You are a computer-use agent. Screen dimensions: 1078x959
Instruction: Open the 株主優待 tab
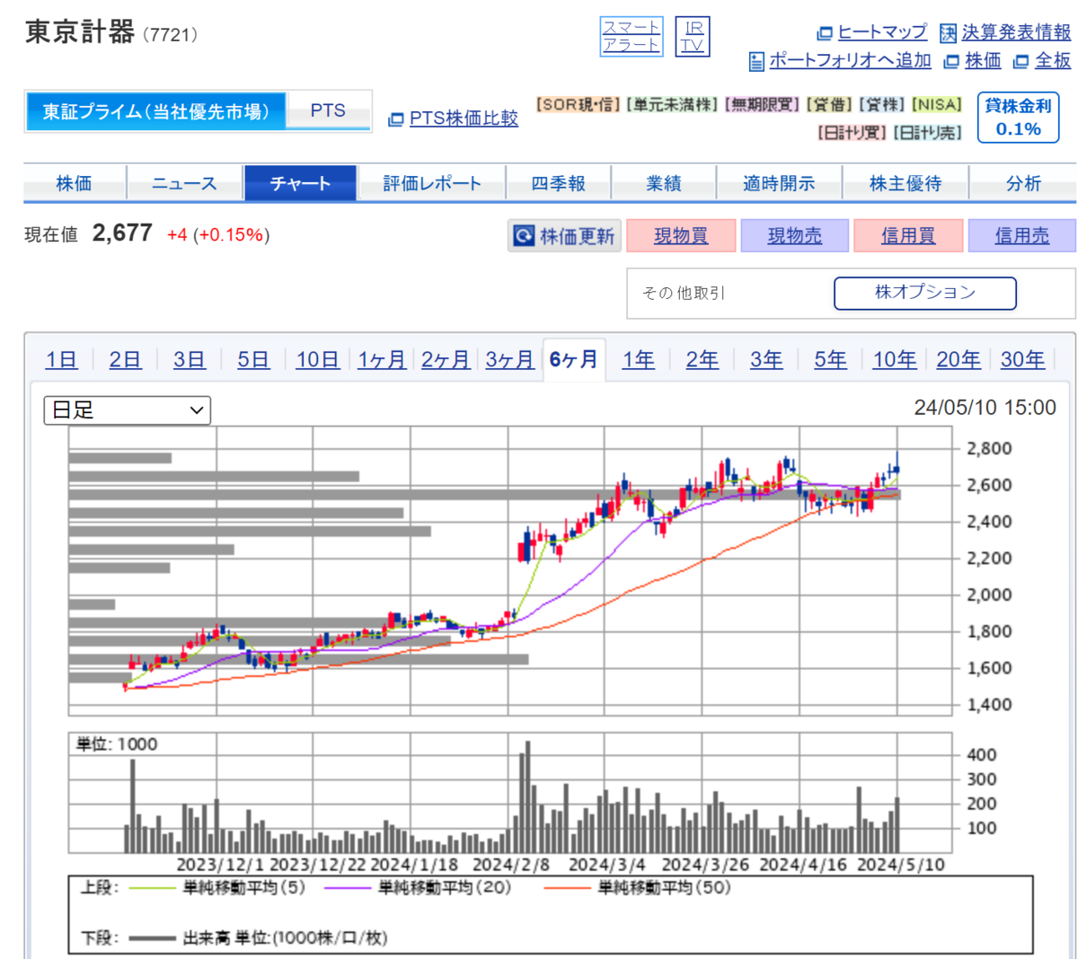pos(906,183)
